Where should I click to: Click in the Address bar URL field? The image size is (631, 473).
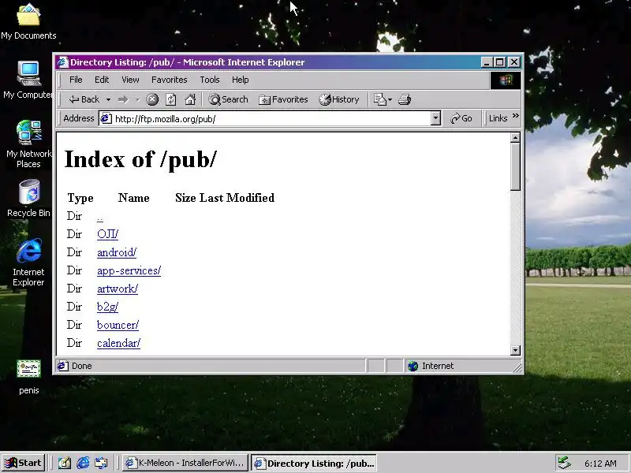271,119
